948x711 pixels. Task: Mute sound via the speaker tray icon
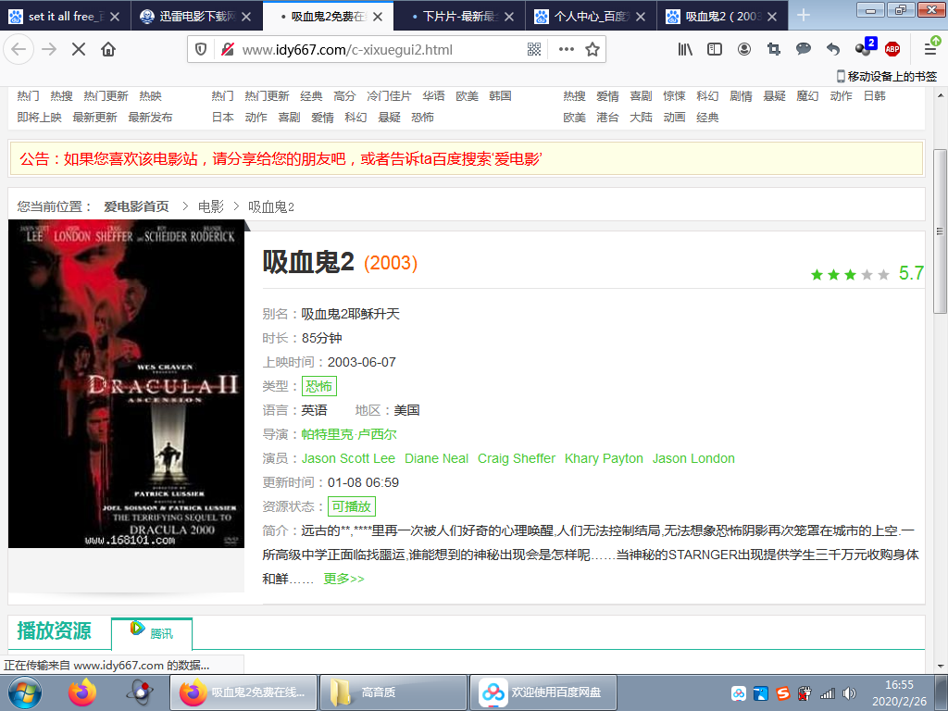coord(848,692)
